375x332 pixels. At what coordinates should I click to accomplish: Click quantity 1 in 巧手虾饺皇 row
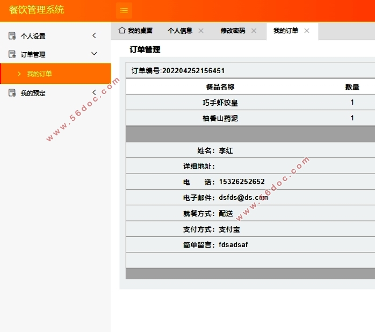[352, 103]
